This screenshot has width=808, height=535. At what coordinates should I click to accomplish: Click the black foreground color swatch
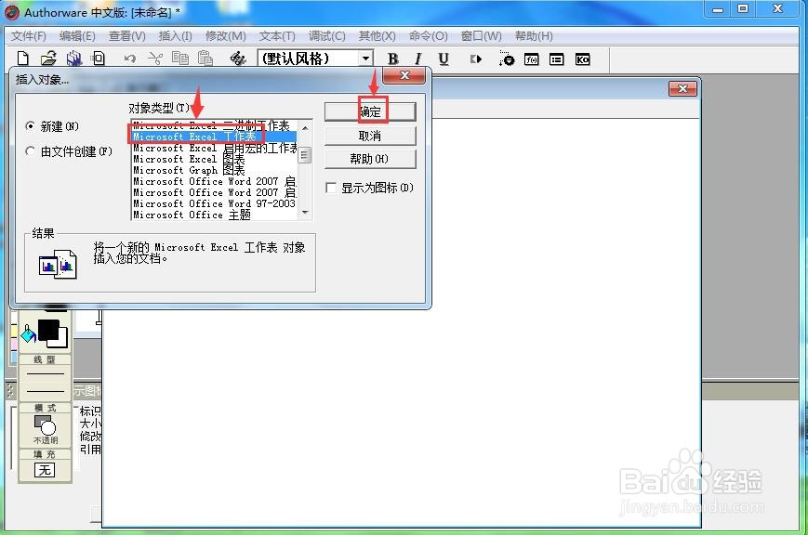coord(48,330)
